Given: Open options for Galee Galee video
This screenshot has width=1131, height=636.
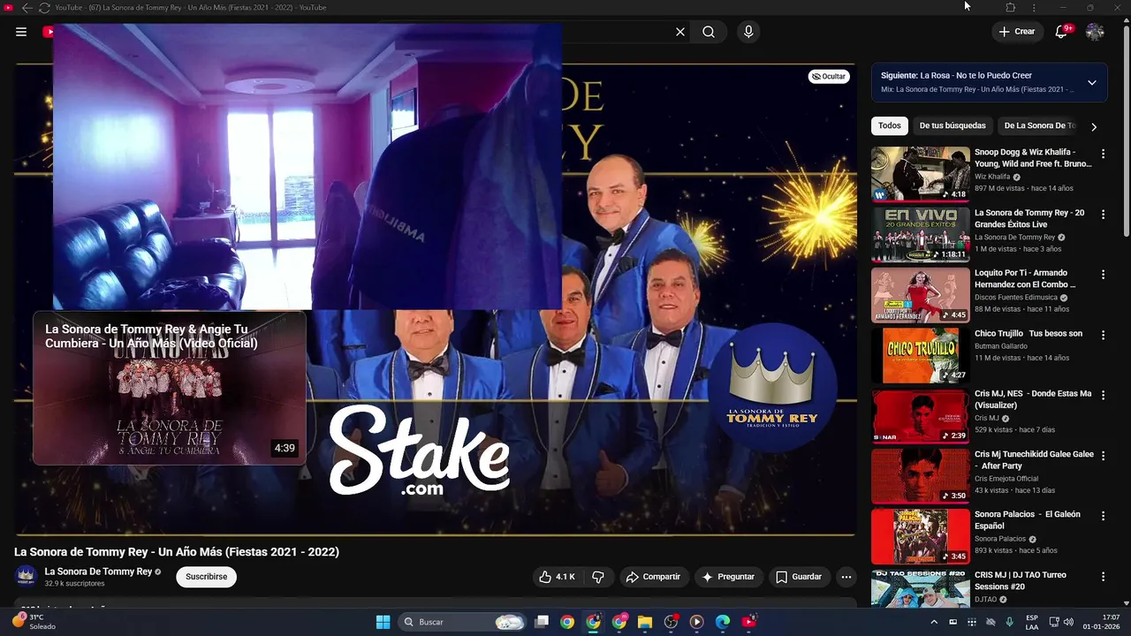Looking at the screenshot, I should [x=1103, y=456].
